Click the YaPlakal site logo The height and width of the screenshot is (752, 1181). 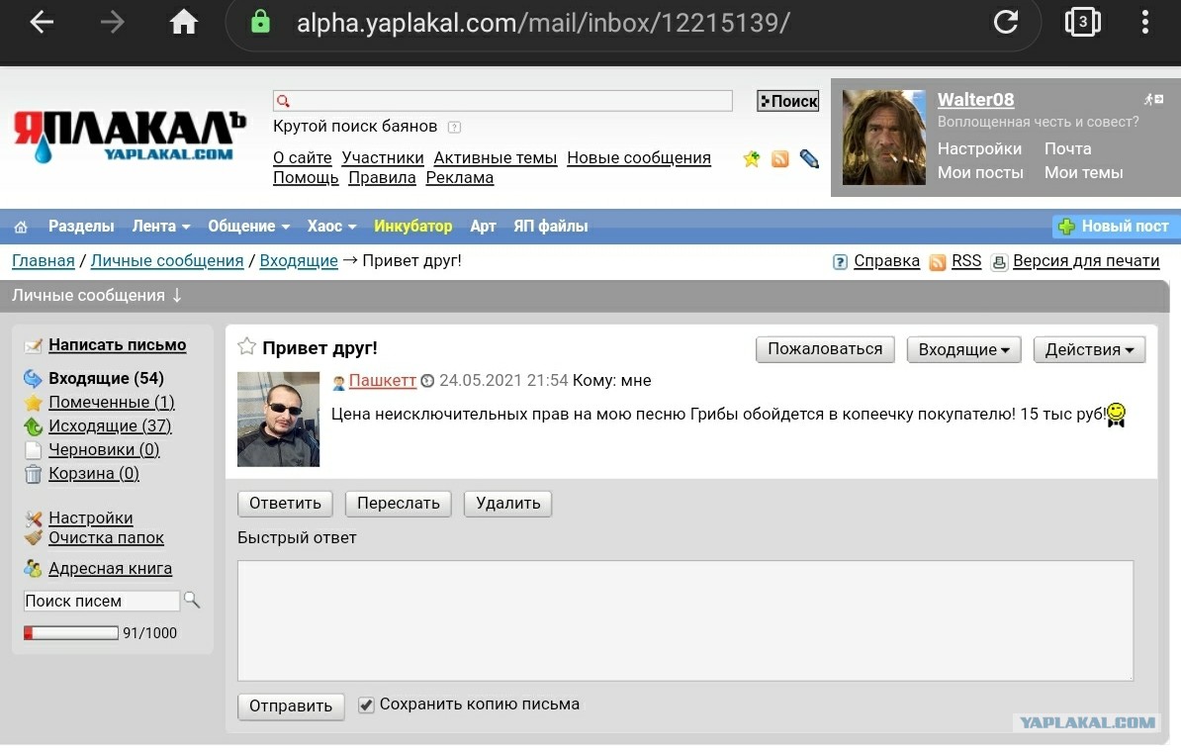click(130, 137)
